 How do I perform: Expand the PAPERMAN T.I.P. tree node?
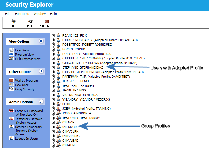(x=53, y=77)
